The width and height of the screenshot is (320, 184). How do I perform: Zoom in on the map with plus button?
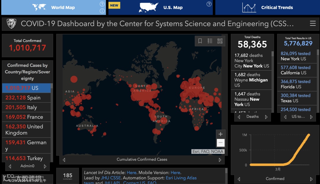220,134
